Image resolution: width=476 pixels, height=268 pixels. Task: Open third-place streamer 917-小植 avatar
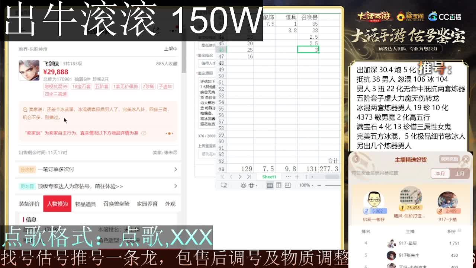point(447,201)
